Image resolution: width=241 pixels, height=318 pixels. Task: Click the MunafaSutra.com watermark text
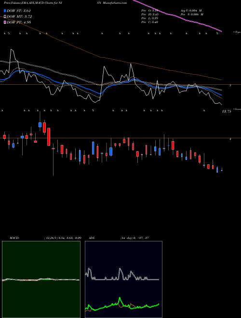[x=115, y=3]
